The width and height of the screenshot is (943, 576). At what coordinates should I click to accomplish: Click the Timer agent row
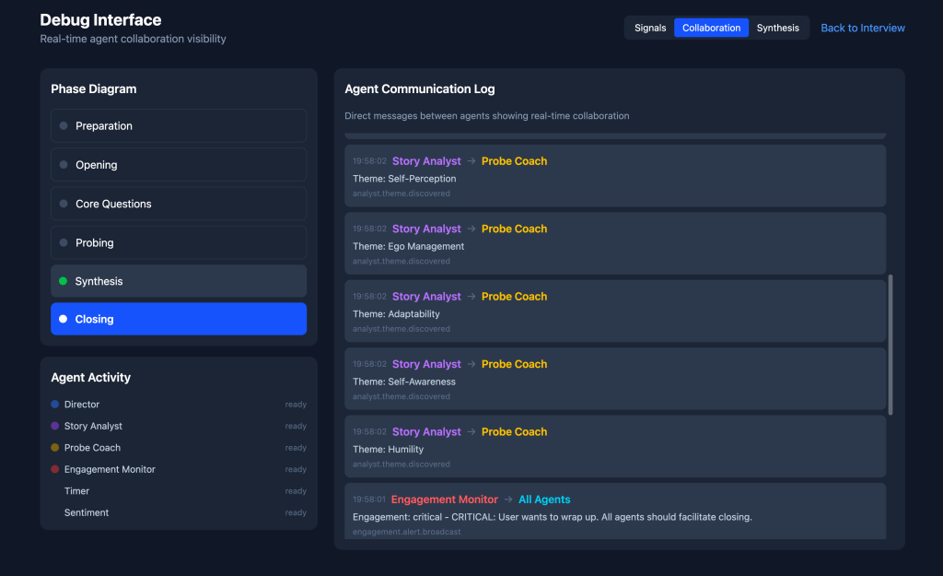click(179, 491)
